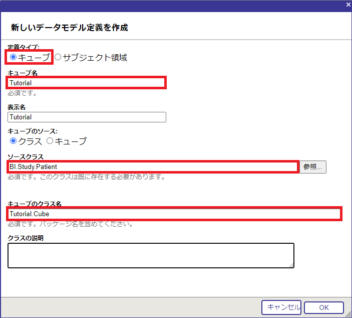Click inside the クラスの説明 text area
Image resolution: width=352 pixels, height=318 pixels.
coord(150,255)
